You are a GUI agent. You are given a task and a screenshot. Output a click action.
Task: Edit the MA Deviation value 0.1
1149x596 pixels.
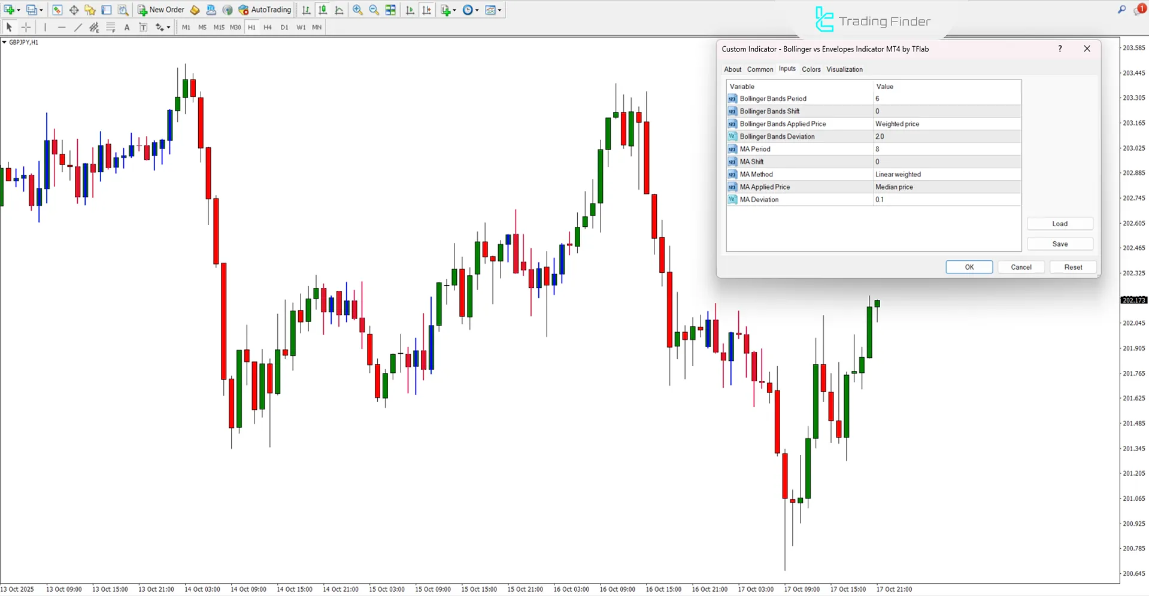coord(880,199)
